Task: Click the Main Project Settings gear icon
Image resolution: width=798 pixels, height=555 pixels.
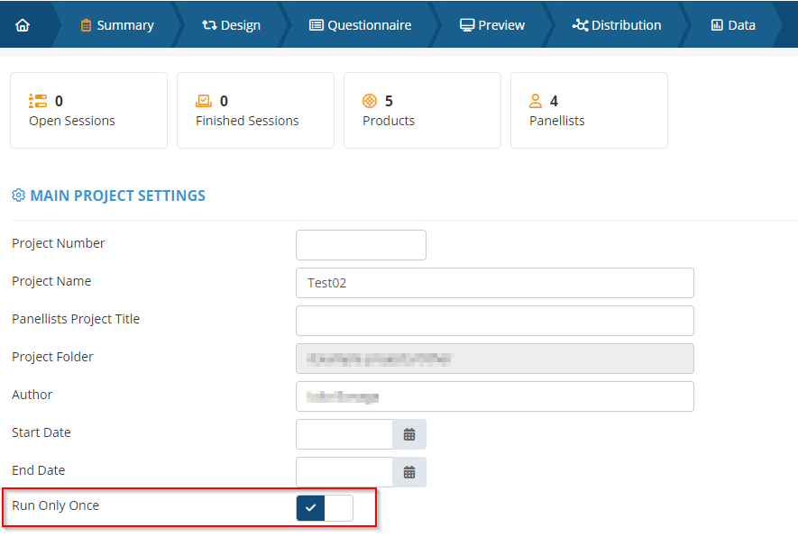Action: coord(19,196)
